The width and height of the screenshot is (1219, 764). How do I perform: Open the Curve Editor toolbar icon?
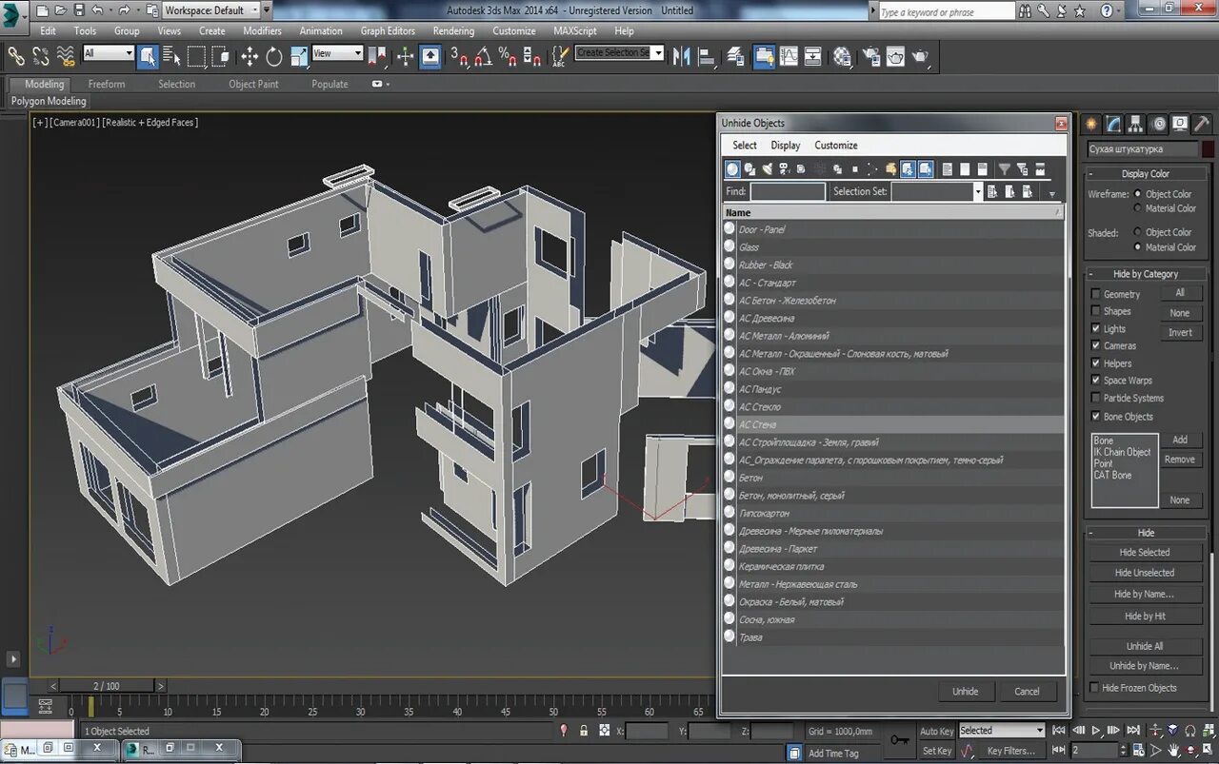tap(789, 57)
